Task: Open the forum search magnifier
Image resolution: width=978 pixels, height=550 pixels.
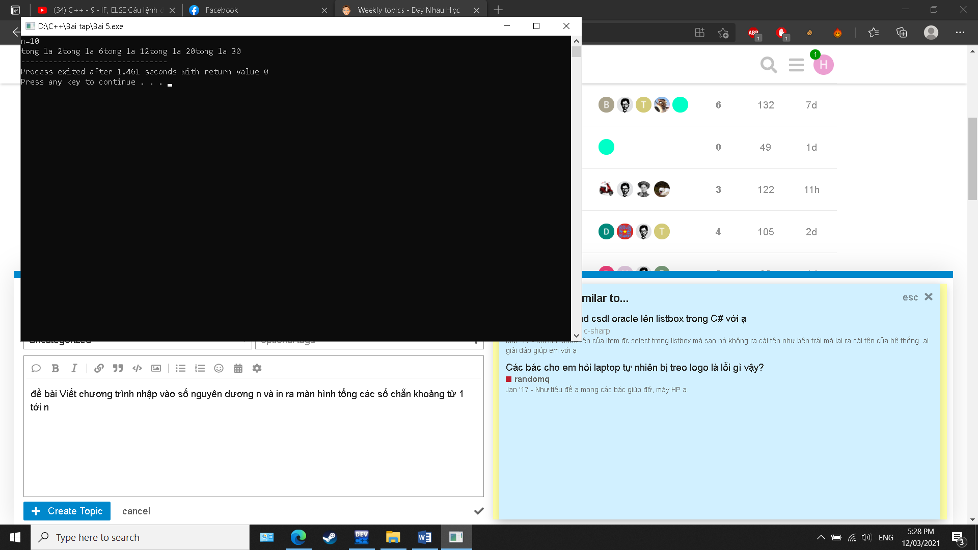Action: click(x=768, y=65)
